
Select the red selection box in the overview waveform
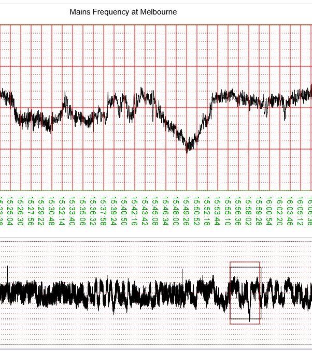(245, 293)
